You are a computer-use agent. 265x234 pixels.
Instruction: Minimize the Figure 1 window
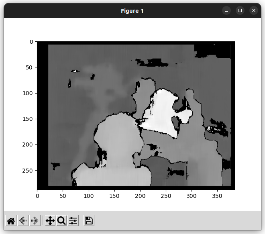tap(226, 11)
